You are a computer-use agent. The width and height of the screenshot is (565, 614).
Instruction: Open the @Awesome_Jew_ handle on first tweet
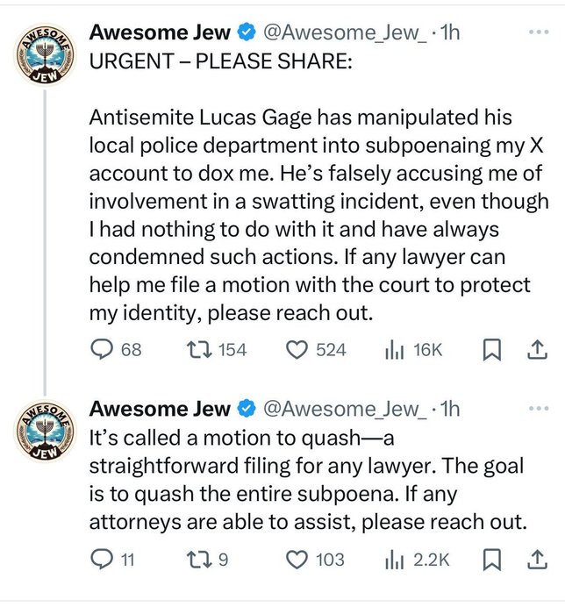tap(346, 32)
